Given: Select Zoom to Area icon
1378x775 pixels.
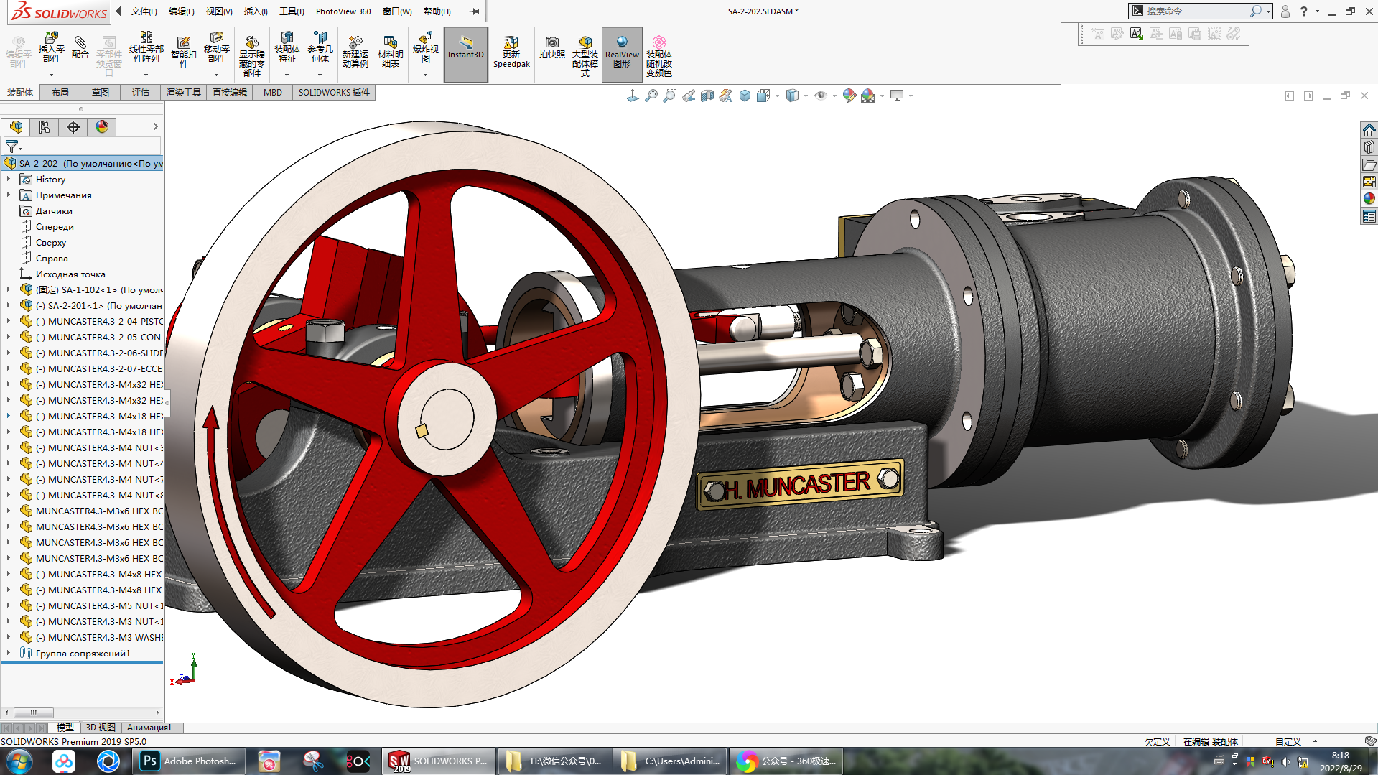Looking at the screenshot, I should (670, 96).
